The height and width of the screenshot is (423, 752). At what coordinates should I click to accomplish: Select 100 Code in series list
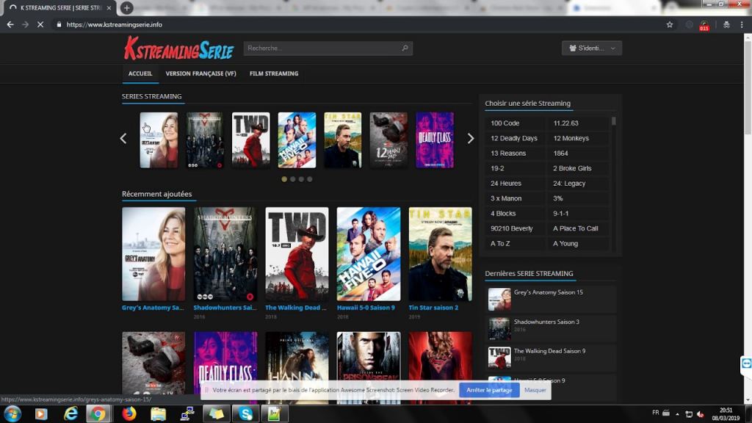[x=505, y=123]
